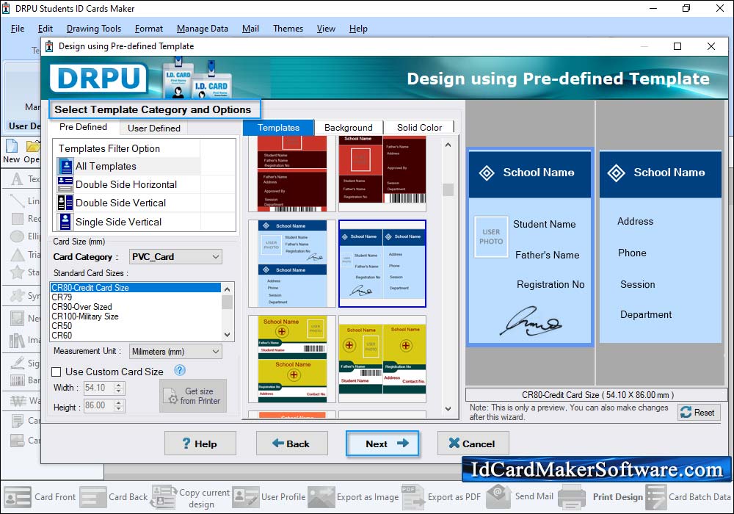Open Card Batch Data icon
This screenshot has width=734, height=514.
[x=655, y=496]
